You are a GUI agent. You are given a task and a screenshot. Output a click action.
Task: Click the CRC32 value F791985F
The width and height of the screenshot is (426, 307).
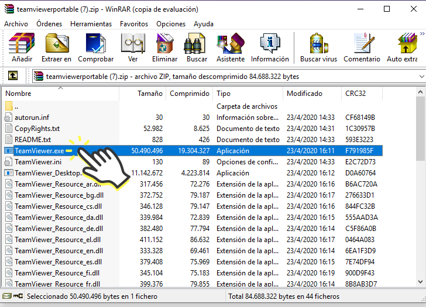click(359, 151)
